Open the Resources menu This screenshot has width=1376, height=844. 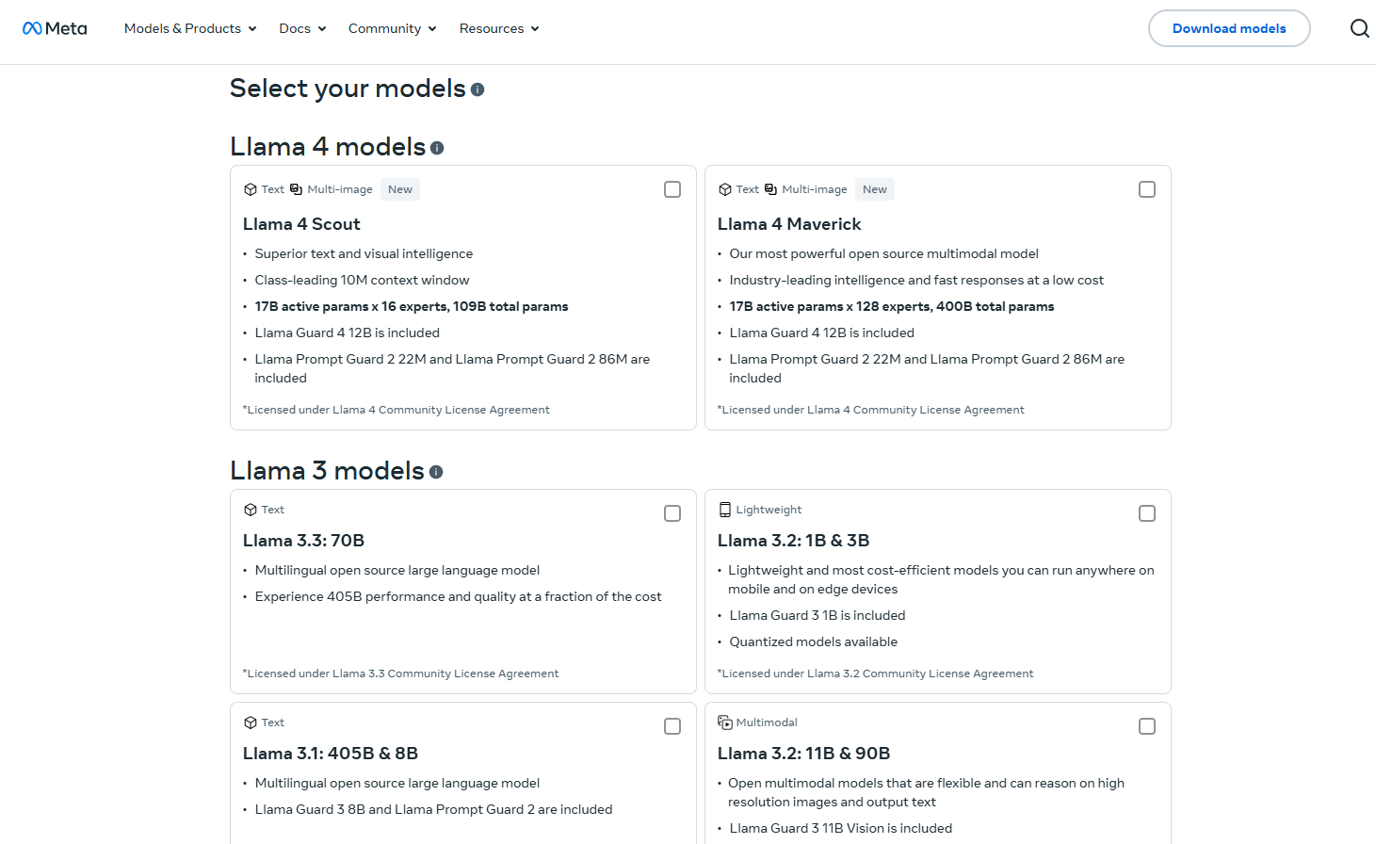[499, 28]
